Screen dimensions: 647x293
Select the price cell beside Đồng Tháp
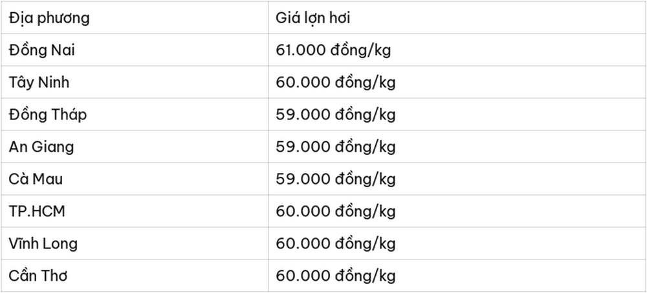[457, 114]
